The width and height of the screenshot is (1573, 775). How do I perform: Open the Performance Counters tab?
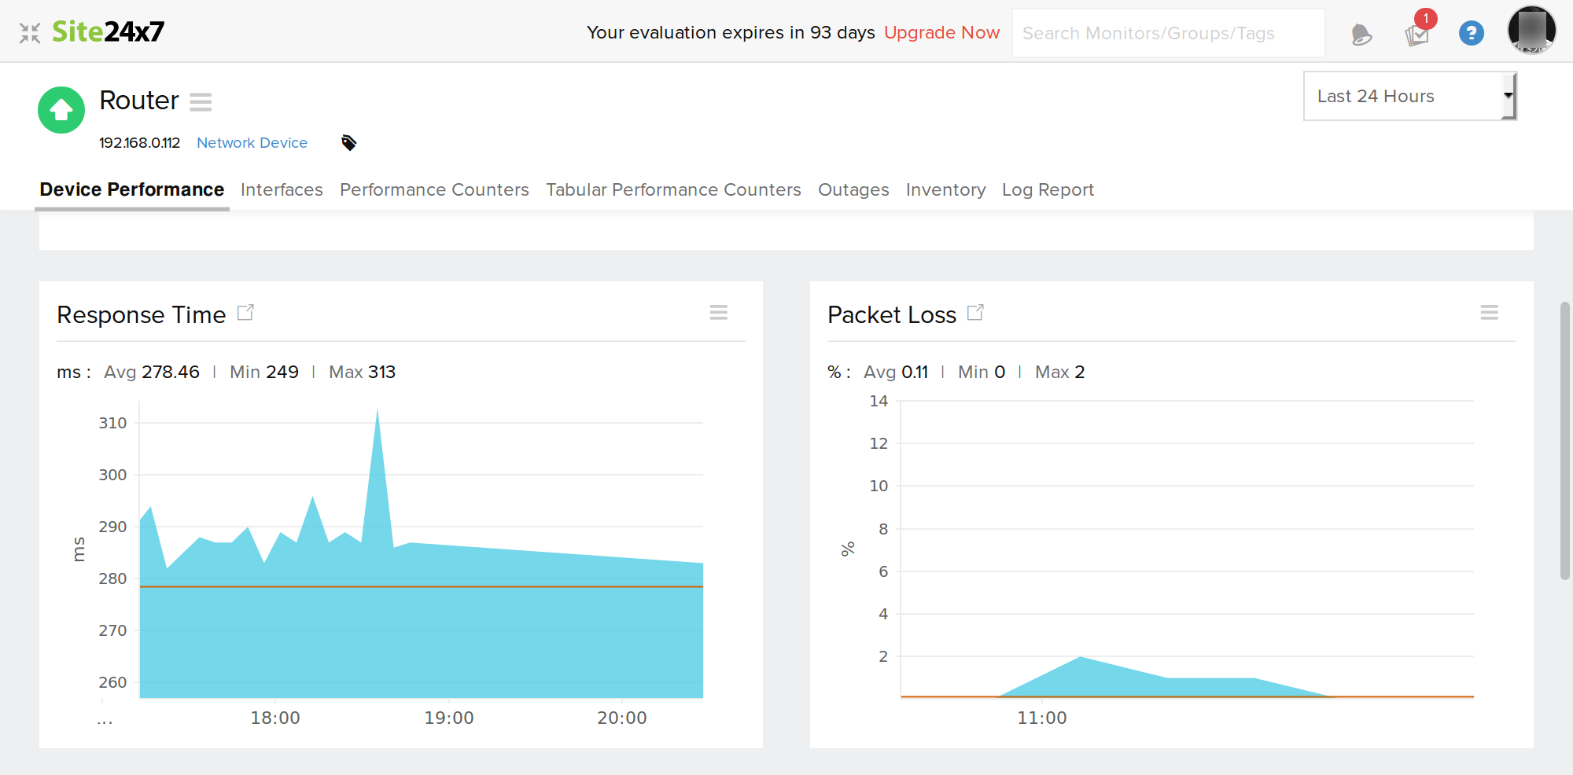[434, 190]
